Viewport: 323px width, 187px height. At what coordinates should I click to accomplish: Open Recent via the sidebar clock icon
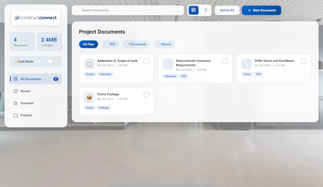coord(16,91)
